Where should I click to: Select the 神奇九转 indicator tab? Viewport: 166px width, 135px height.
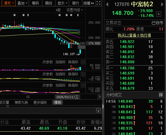pos(21,102)
